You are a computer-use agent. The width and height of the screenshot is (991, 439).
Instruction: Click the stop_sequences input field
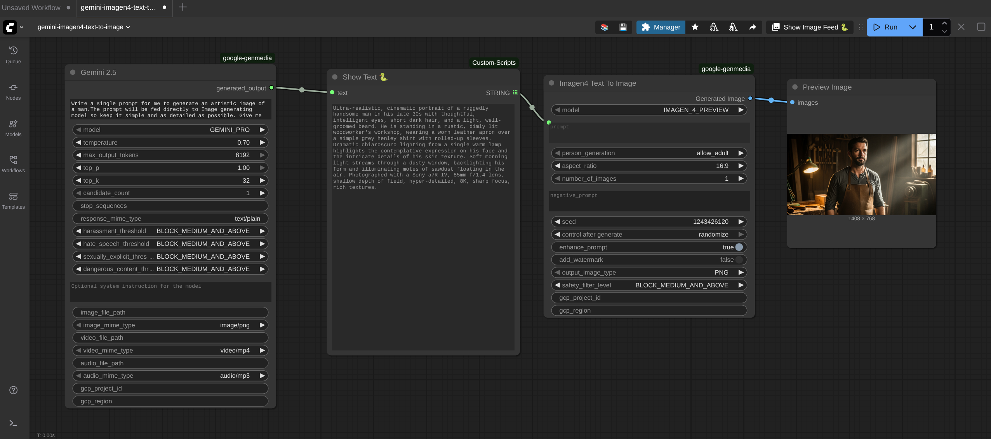click(170, 206)
